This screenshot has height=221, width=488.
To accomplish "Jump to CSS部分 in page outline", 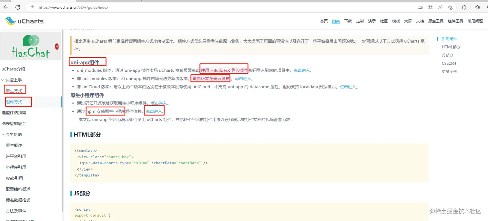I will [449, 63].
